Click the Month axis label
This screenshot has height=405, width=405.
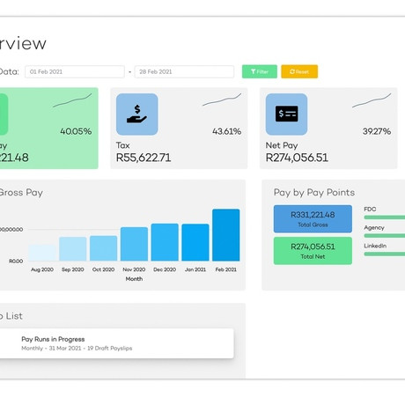[x=134, y=279]
